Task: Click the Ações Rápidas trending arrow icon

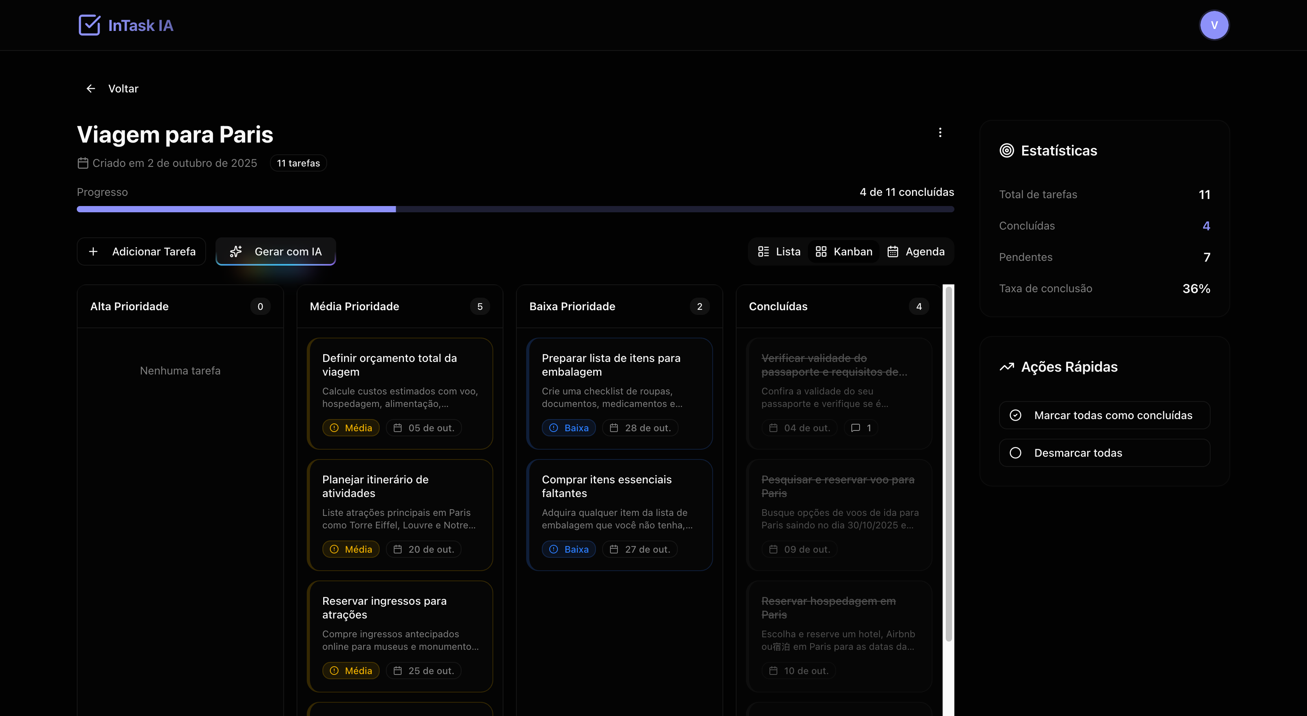Action: click(x=1006, y=367)
